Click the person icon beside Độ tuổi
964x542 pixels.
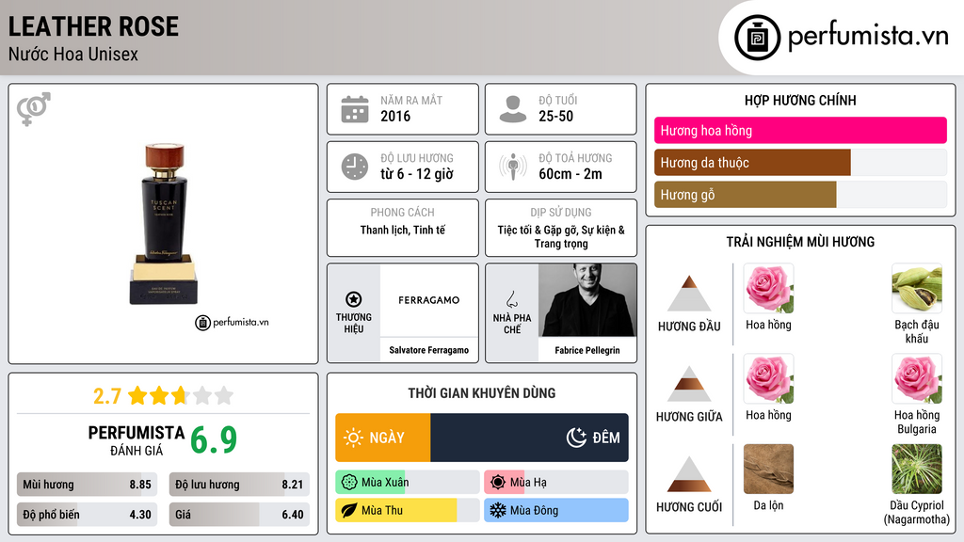[x=513, y=109]
